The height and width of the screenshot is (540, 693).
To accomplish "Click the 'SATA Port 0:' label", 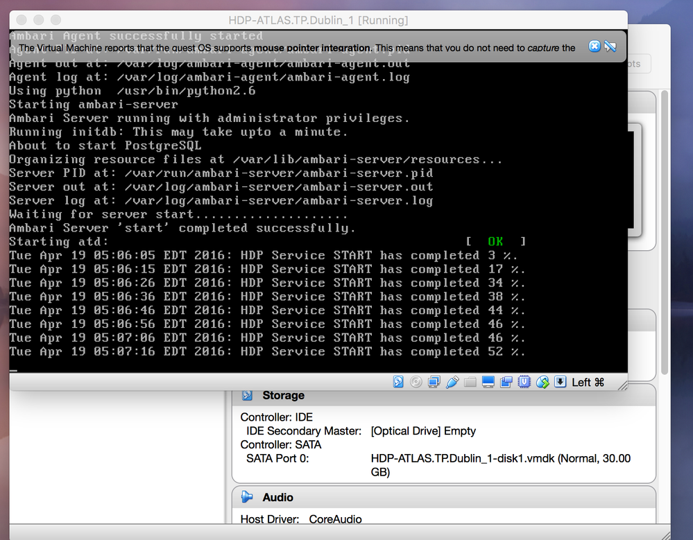I will click(277, 458).
